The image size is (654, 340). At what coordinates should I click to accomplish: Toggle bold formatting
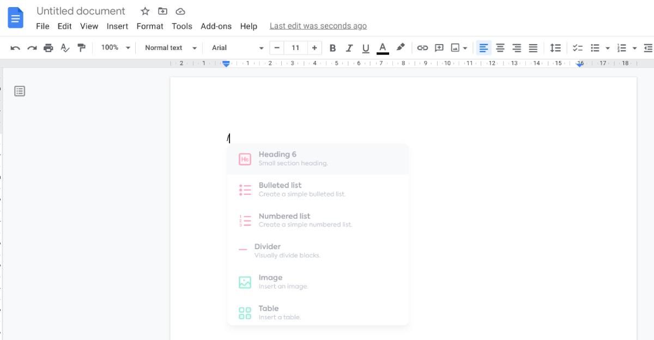332,48
